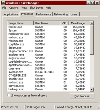Select the taskmgr.exe process row
The width and height of the screenshot is (100, 110).
(48, 89)
